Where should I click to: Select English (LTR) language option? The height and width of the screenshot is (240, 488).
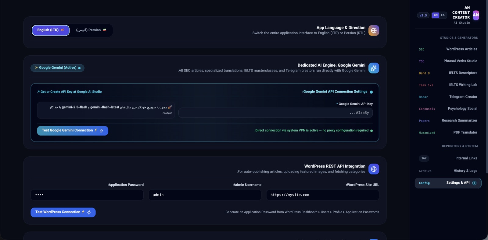[x=51, y=30]
